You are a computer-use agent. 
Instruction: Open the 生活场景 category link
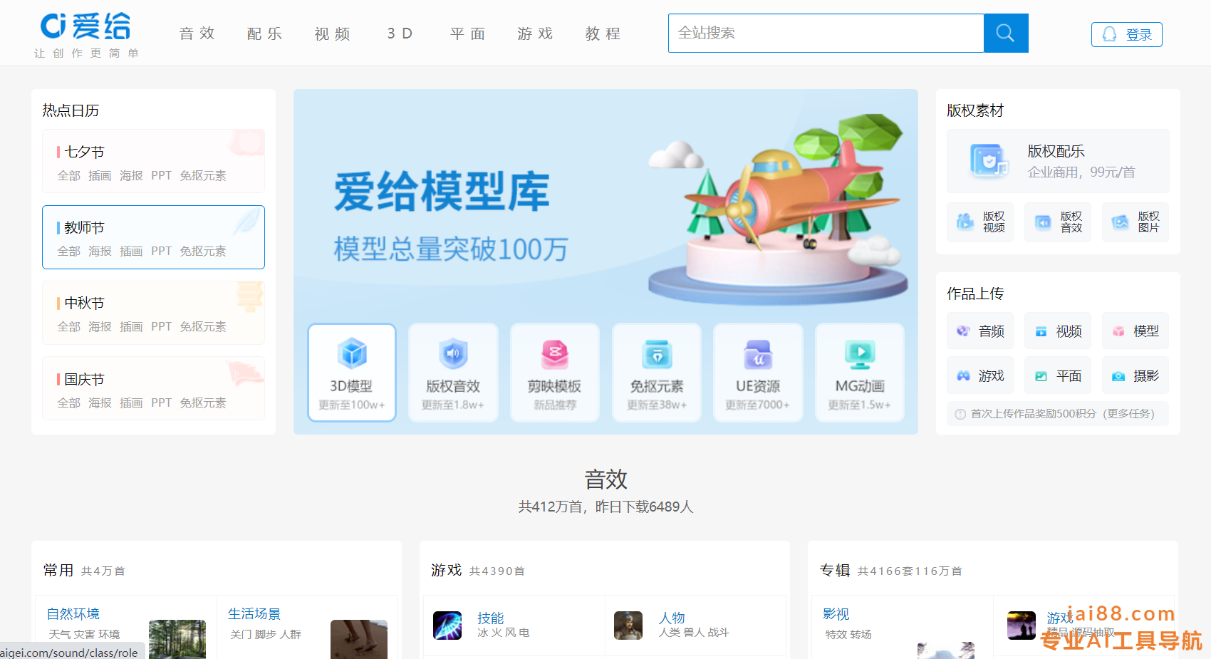point(254,613)
